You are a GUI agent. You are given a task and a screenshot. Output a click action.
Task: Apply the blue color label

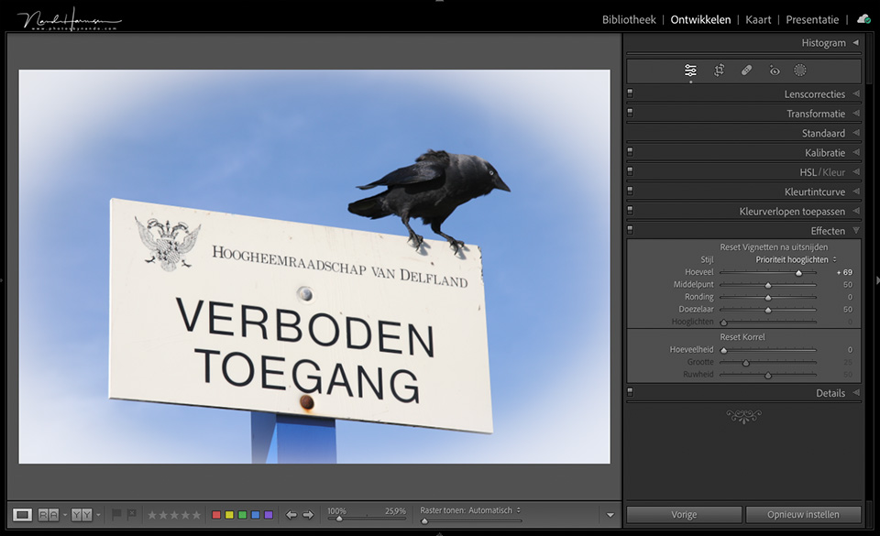click(256, 515)
